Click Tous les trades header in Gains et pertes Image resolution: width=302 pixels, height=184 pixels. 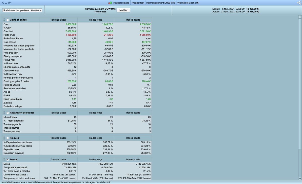(x=58, y=20)
